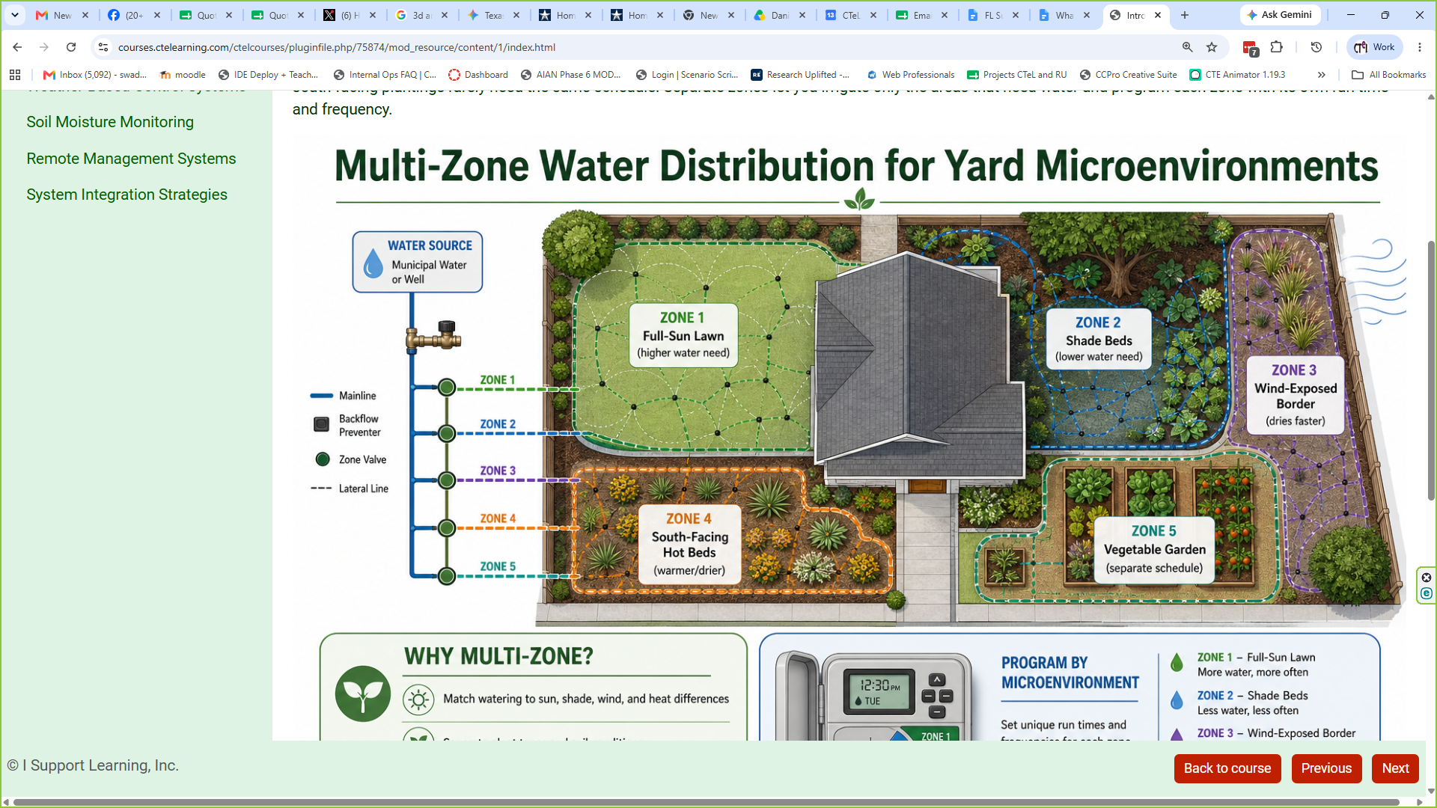This screenshot has width=1437, height=808.
Task: Show hidden bookmarks with the chevron
Action: (x=1322, y=75)
